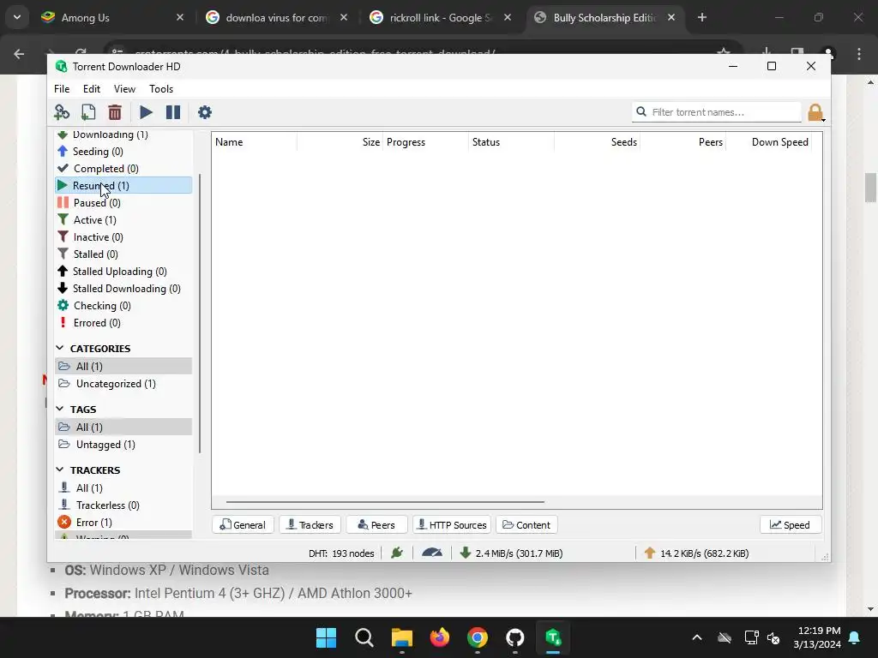Open the View menu
This screenshot has width=878, height=658.
pyautogui.click(x=124, y=89)
